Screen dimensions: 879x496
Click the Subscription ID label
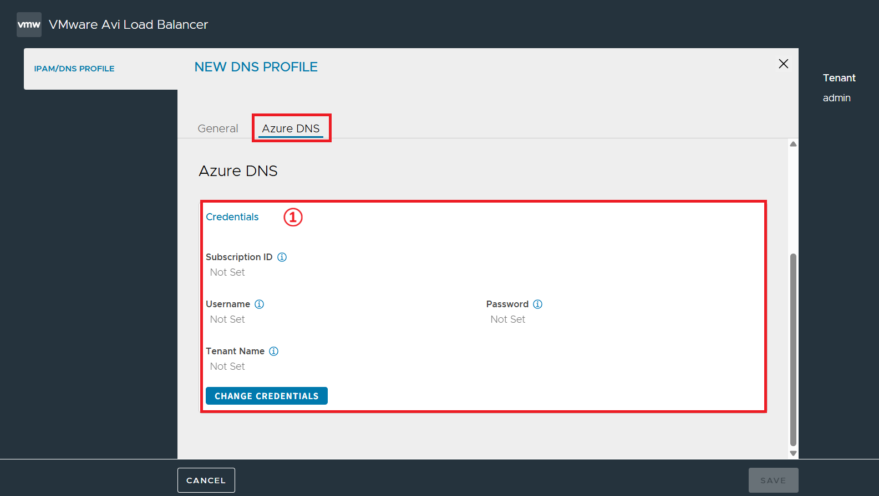tap(239, 257)
